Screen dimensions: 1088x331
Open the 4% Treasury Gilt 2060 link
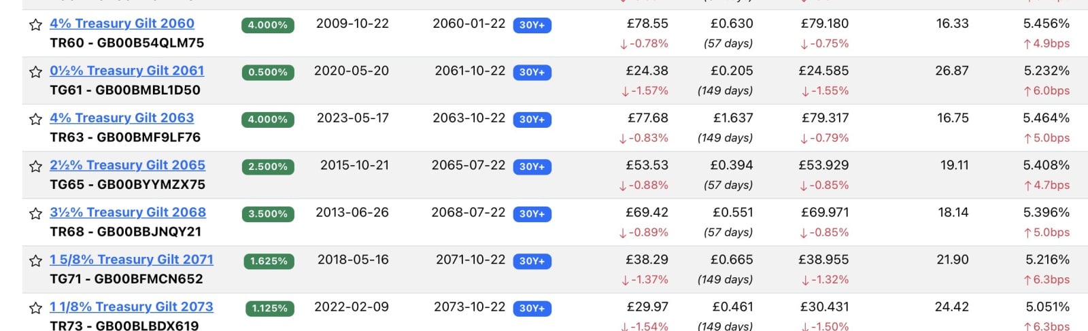pos(122,24)
